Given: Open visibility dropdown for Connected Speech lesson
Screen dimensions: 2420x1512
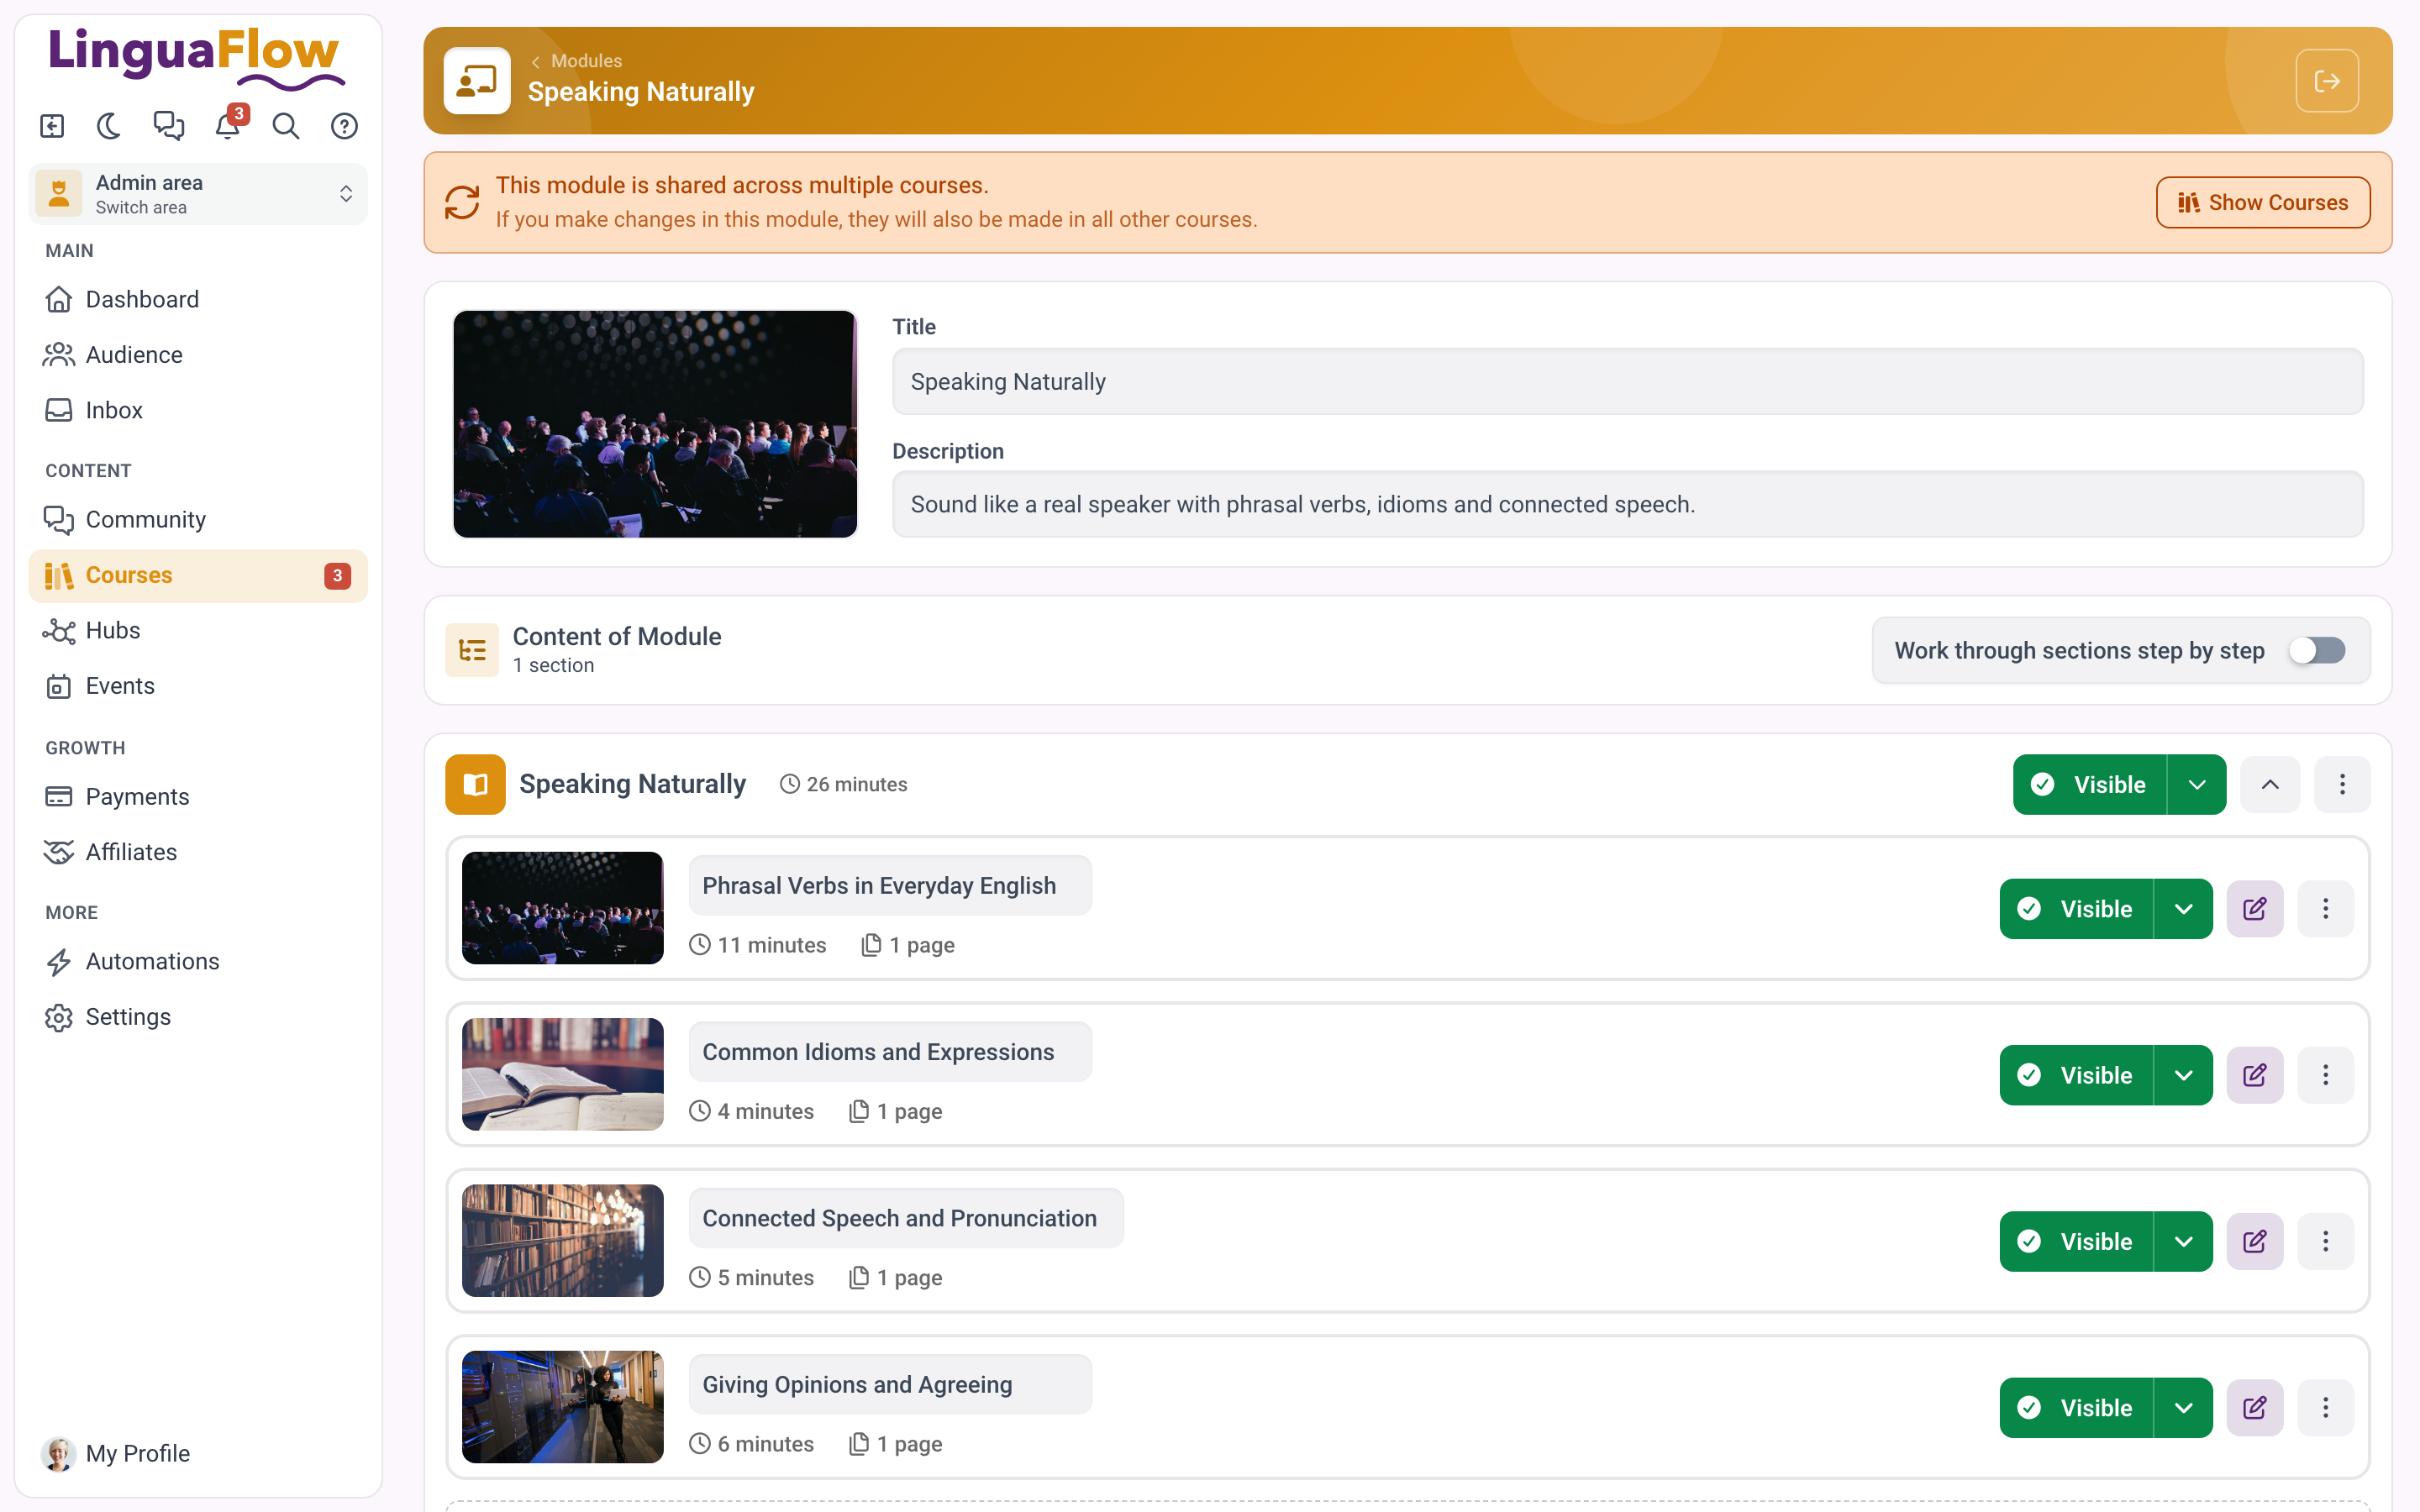Looking at the screenshot, I should pyautogui.click(x=2183, y=1241).
